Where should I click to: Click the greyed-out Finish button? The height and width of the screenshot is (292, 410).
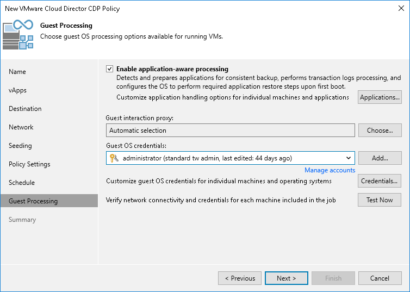pyautogui.click(x=333, y=278)
